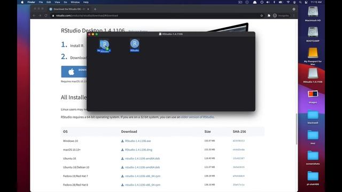The width and height of the screenshot is (342, 192).
Task: Click the Download column header
Action: point(129,132)
